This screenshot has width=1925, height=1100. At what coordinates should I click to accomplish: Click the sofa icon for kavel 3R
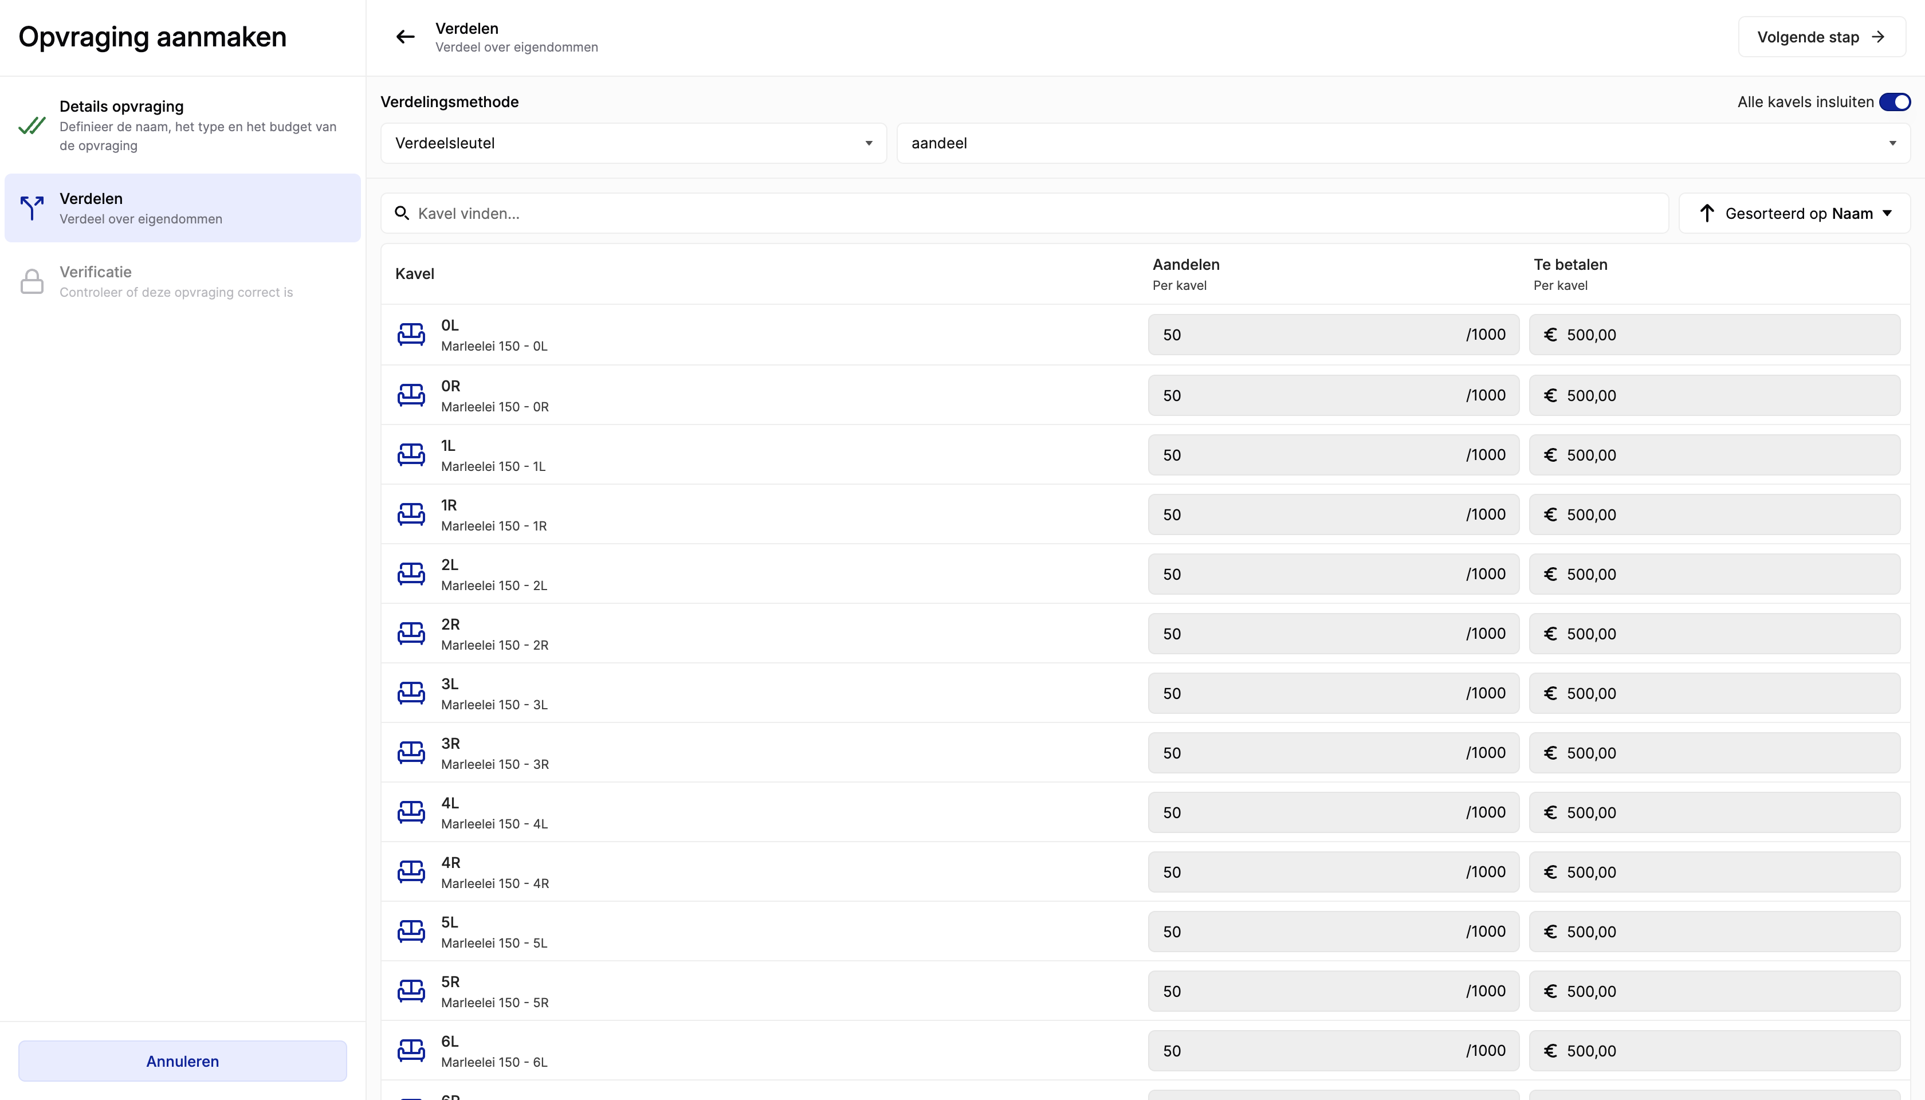[411, 753]
